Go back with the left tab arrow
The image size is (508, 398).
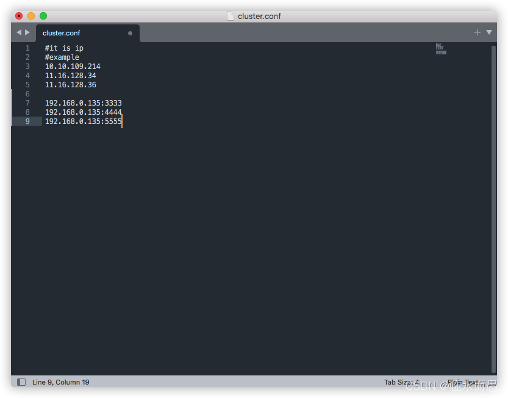coord(19,32)
